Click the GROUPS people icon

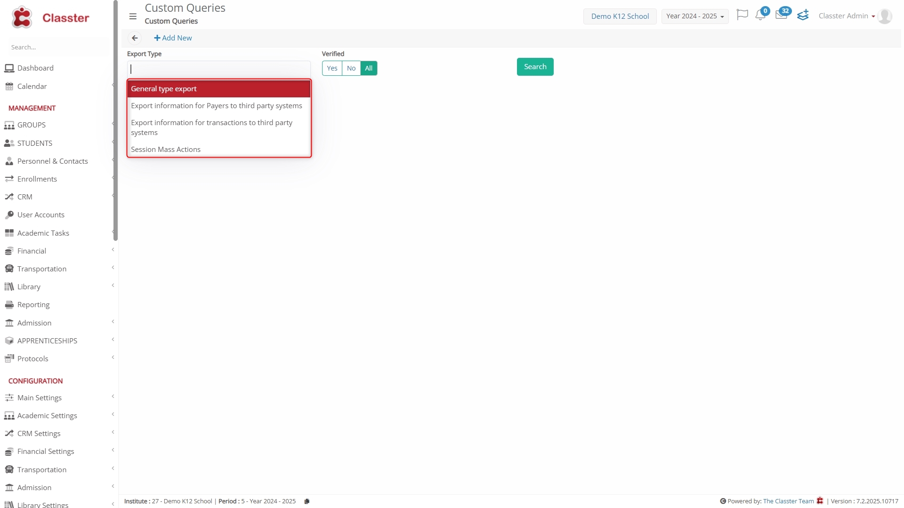(x=9, y=125)
